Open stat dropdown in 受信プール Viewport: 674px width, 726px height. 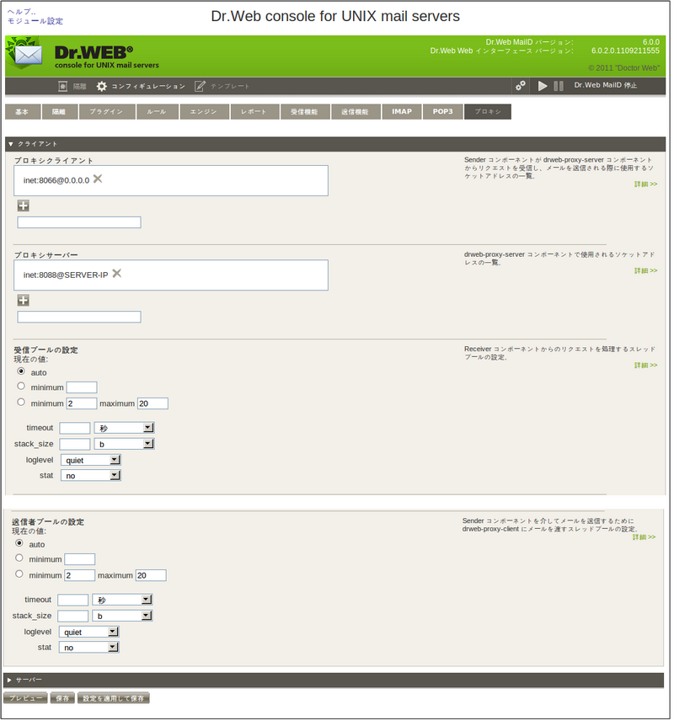[x=91, y=478]
